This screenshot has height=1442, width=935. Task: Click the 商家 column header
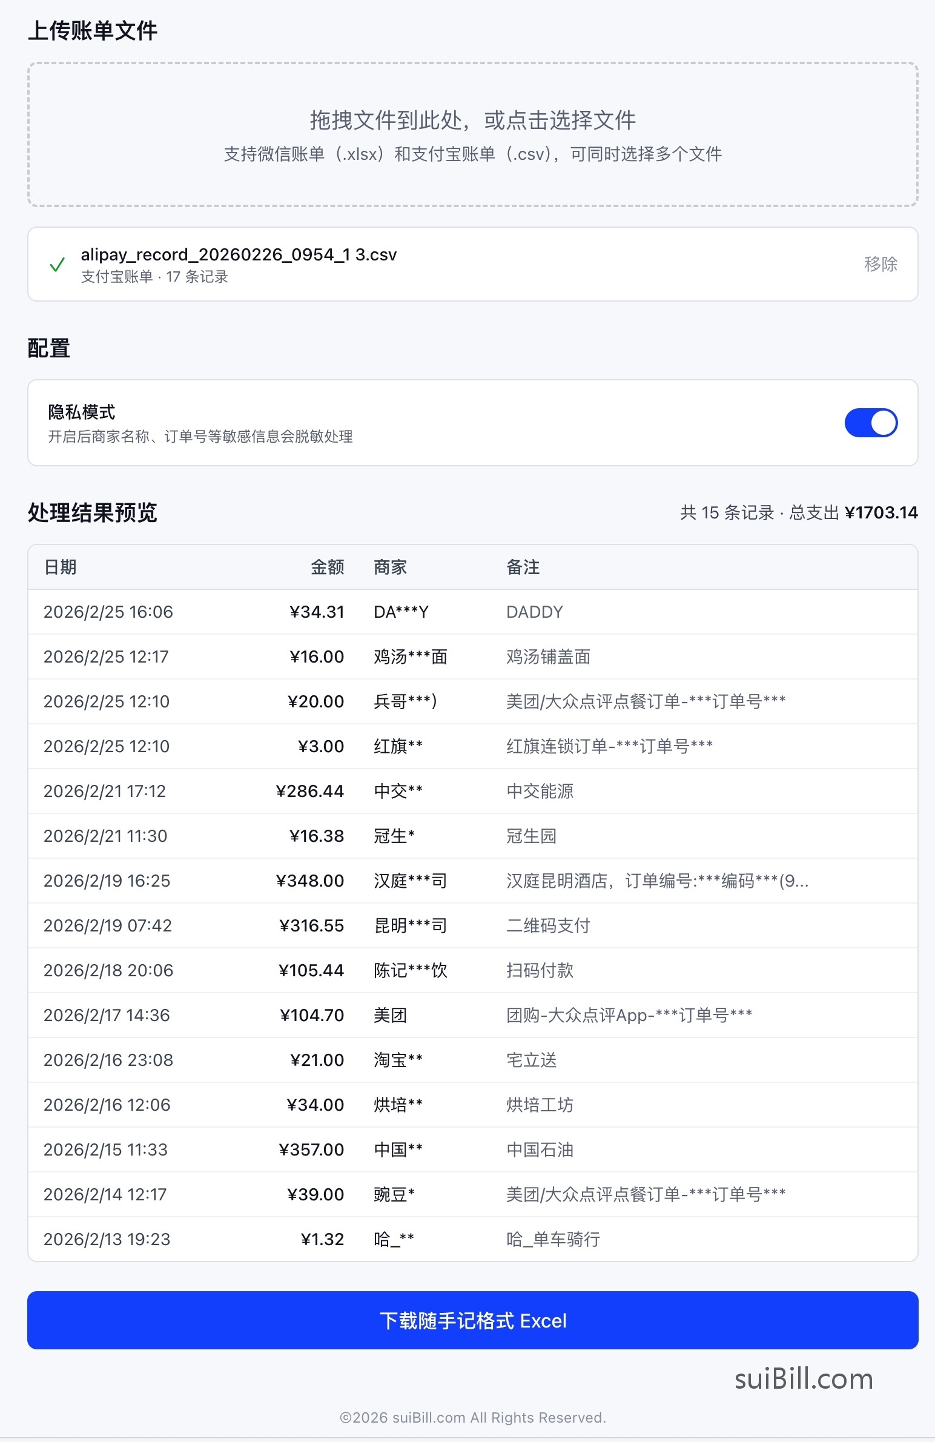[389, 567]
